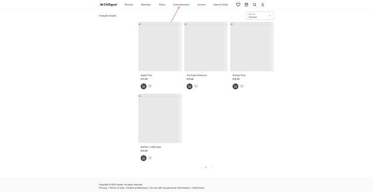Open the search magnifier icon
The height and width of the screenshot is (192, 373).
pyautogui.click(x=255, y=4)
